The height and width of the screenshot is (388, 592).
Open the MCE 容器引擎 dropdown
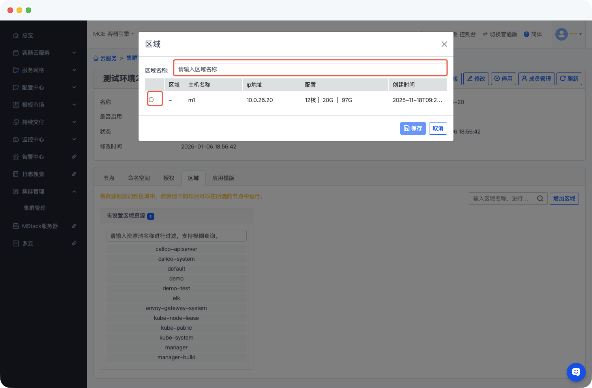(113, 34)
